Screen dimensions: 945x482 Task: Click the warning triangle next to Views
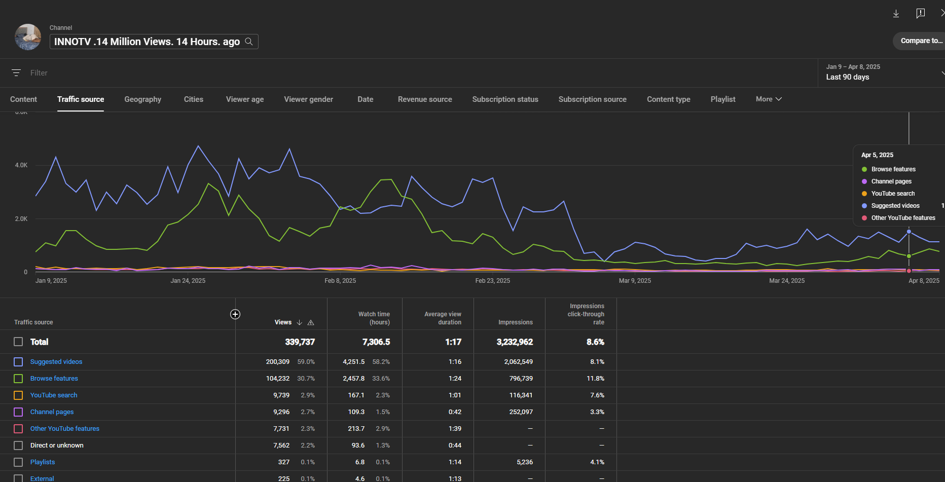pyautogui.click(x=311, y=322)
